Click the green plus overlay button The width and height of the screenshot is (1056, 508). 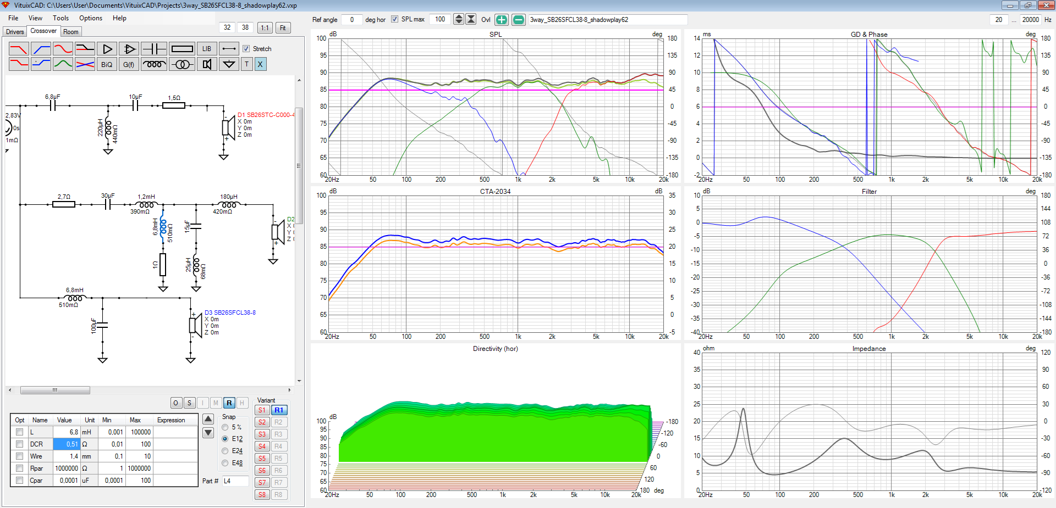502,20
